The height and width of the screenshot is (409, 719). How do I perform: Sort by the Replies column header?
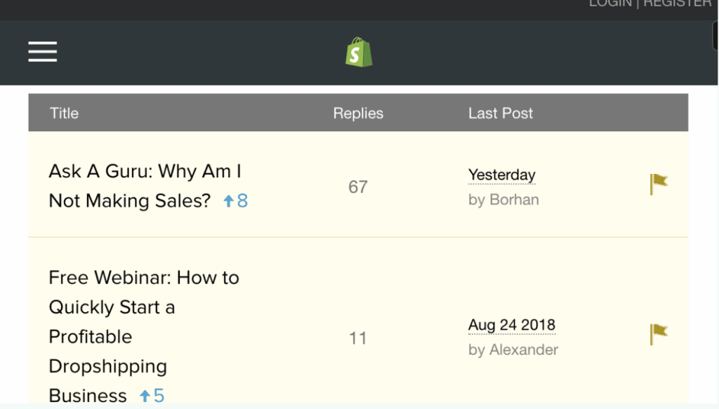click(x=358, y=113)
